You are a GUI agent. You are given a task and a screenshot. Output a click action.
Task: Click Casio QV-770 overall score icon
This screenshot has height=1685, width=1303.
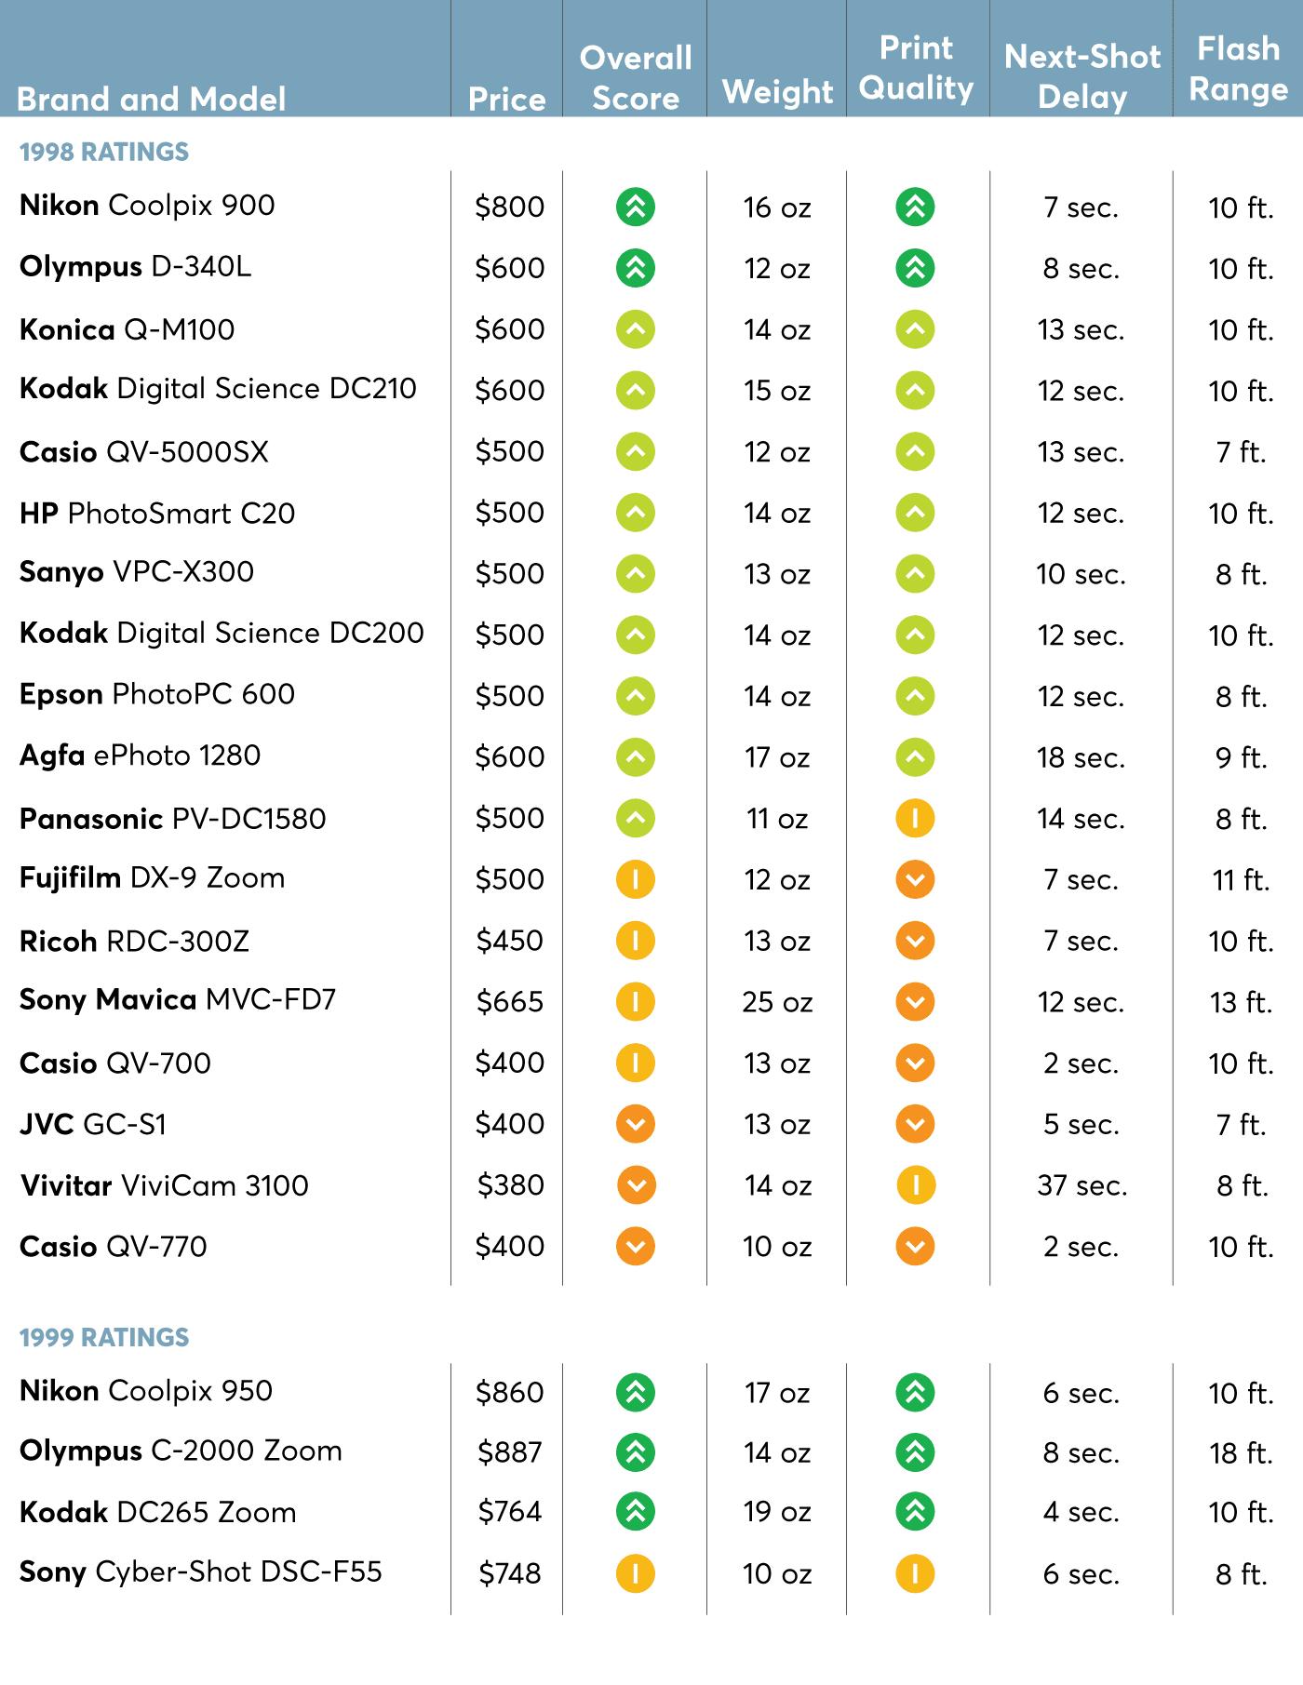tap(636, 1247)
